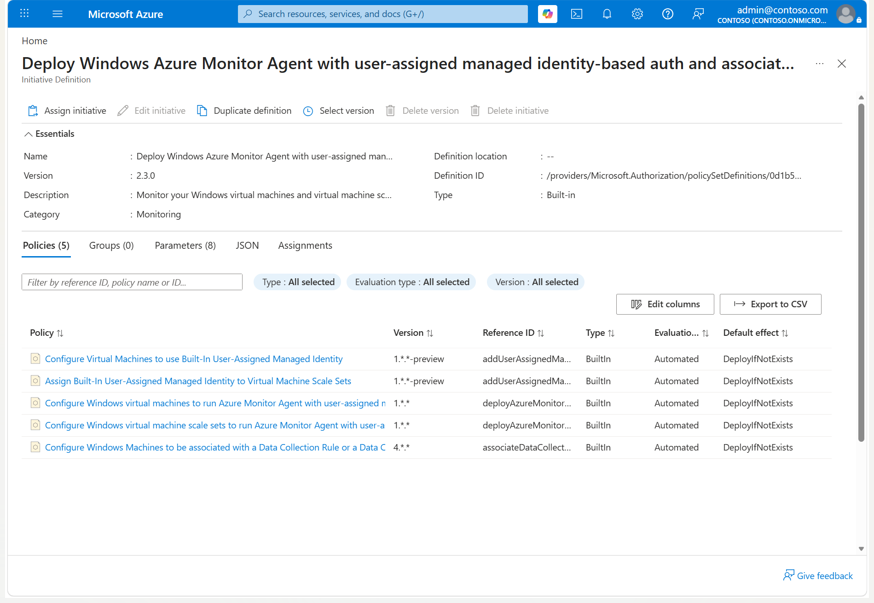Open the apps grid waffle icon
Image resolution: width=874 pixels, height=603 pixels.
[x=24, y=14]
